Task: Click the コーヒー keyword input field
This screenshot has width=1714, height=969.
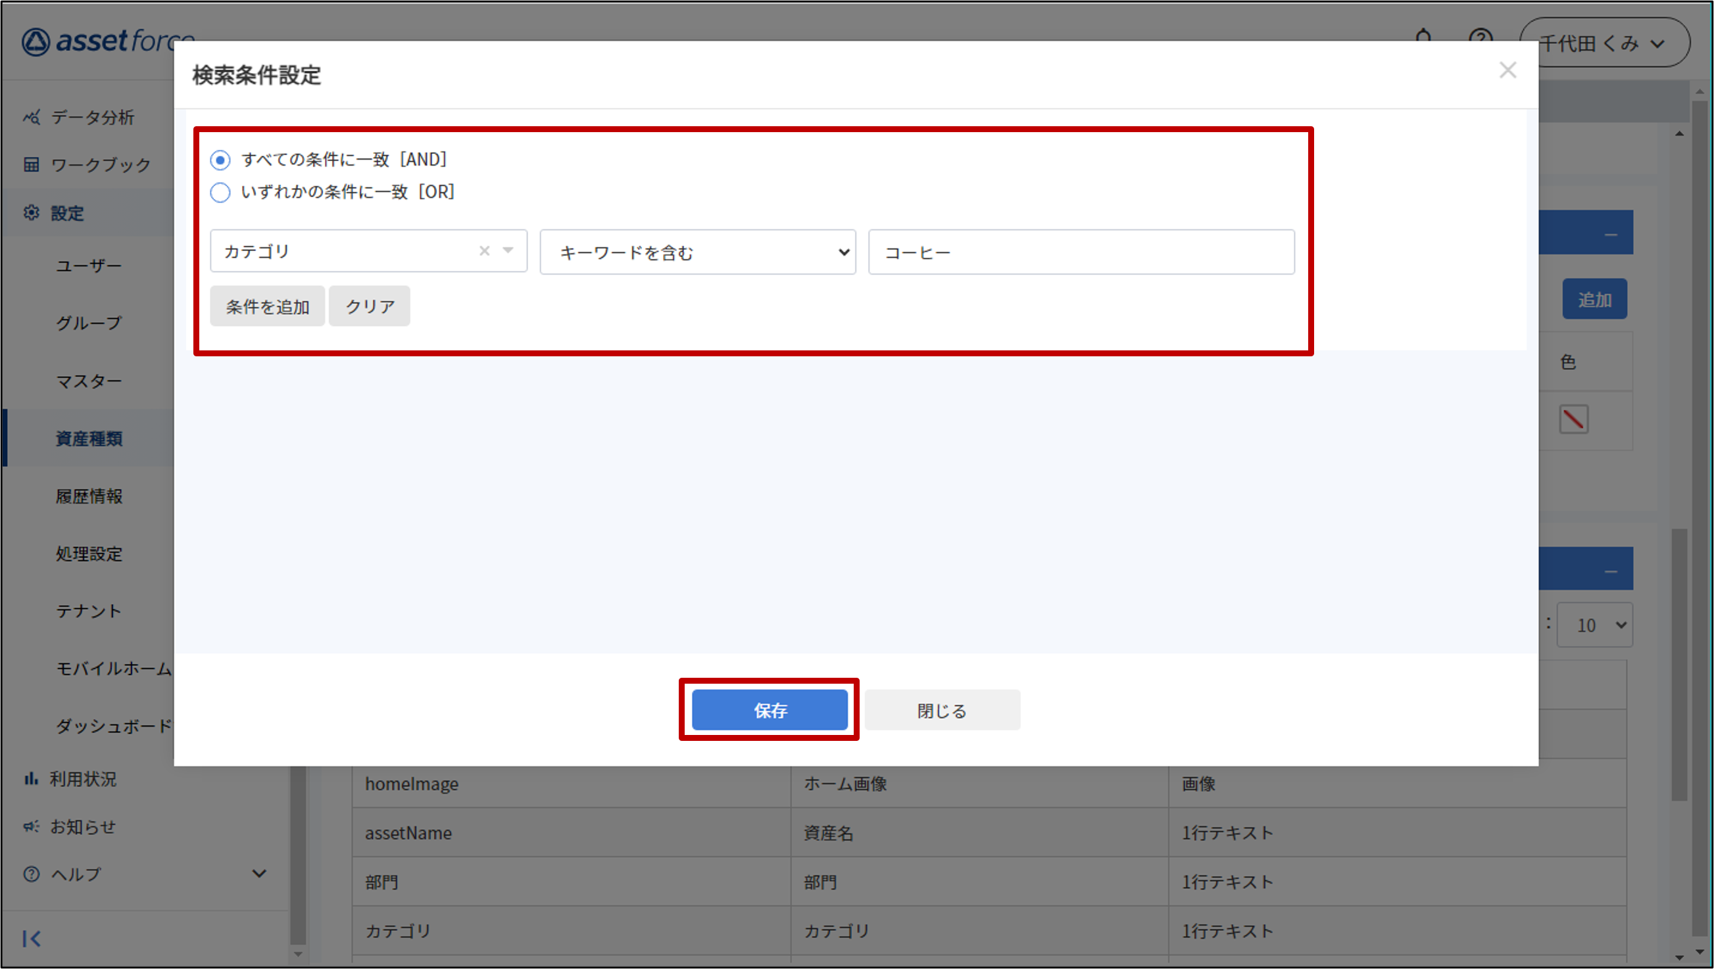Action: pyautogui.click(x=1081, y=252)
